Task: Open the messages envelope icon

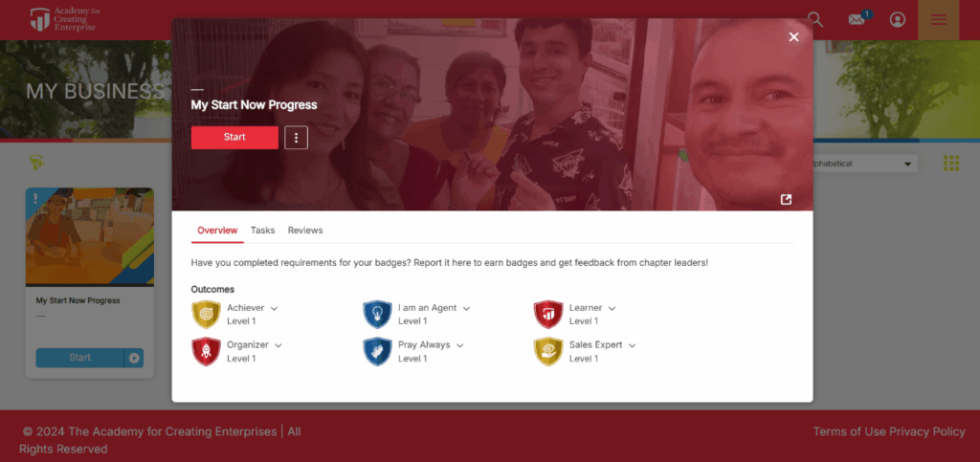Action: tap(857, 19)
